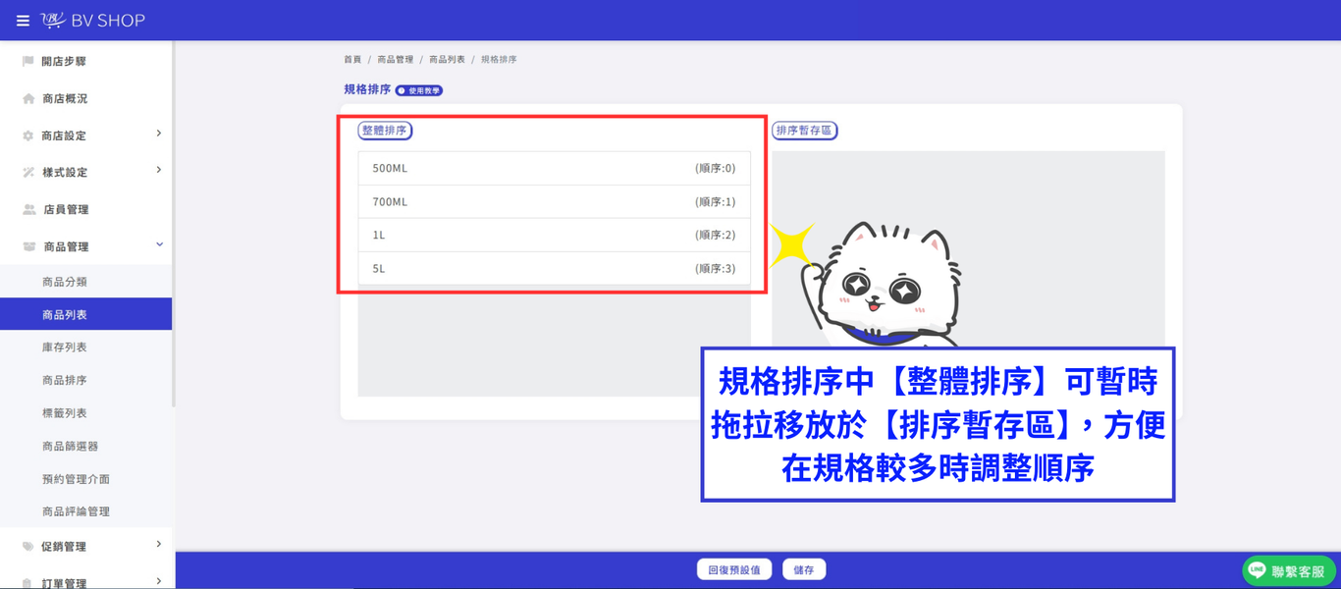1341x589 pixels.
Task: Click the 使用教學 badge link
Action: tap(419, 90)
